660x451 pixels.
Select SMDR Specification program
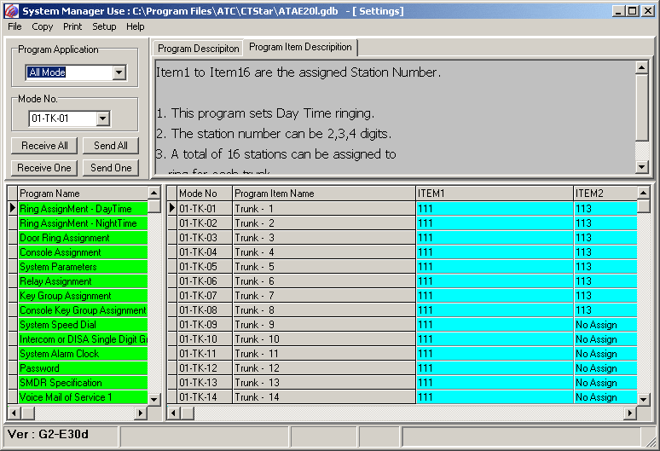point(83,383)
